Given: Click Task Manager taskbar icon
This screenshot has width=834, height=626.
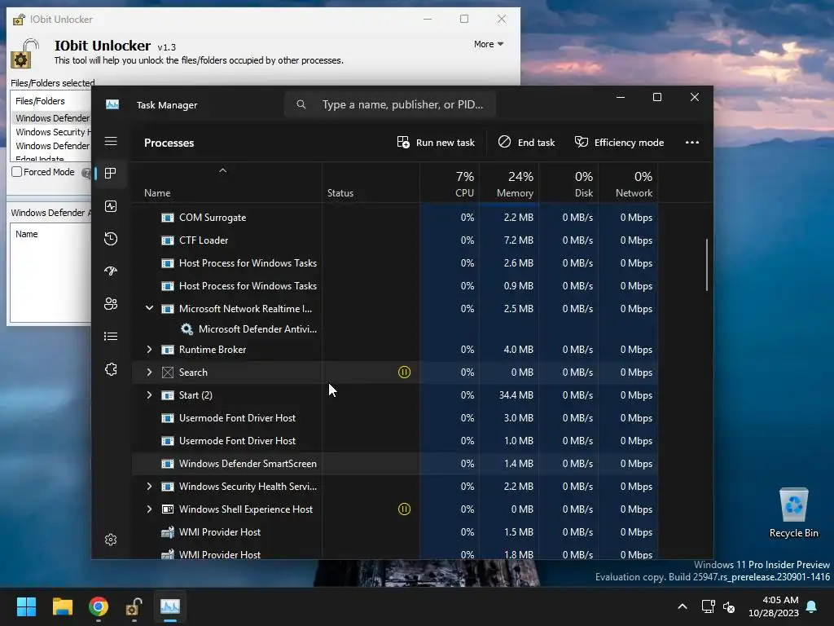Looking at the screenshot, I should coord(170,606).
